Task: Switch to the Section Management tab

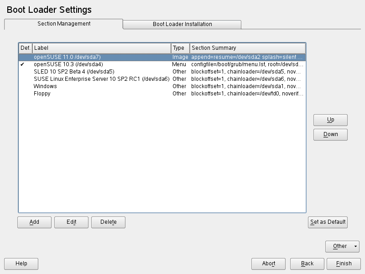Action: tap(63, 24)
